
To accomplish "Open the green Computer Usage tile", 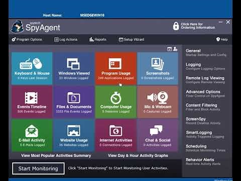I will pyautogui.click(x=116, y=102).
